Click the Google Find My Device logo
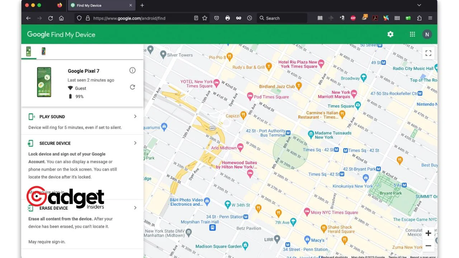The height and width of the screenshot is (258, 459). pos(61,34)
